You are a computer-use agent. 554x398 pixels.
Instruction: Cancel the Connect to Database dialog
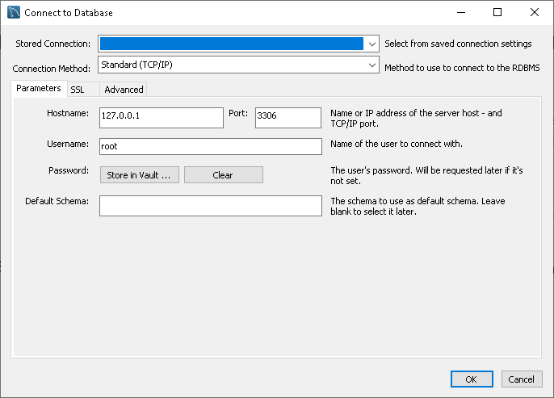(x=522, y=379)
